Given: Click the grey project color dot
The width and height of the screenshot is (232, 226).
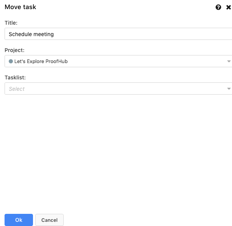Looking at the screenshot, I should [x=11, y=61].
